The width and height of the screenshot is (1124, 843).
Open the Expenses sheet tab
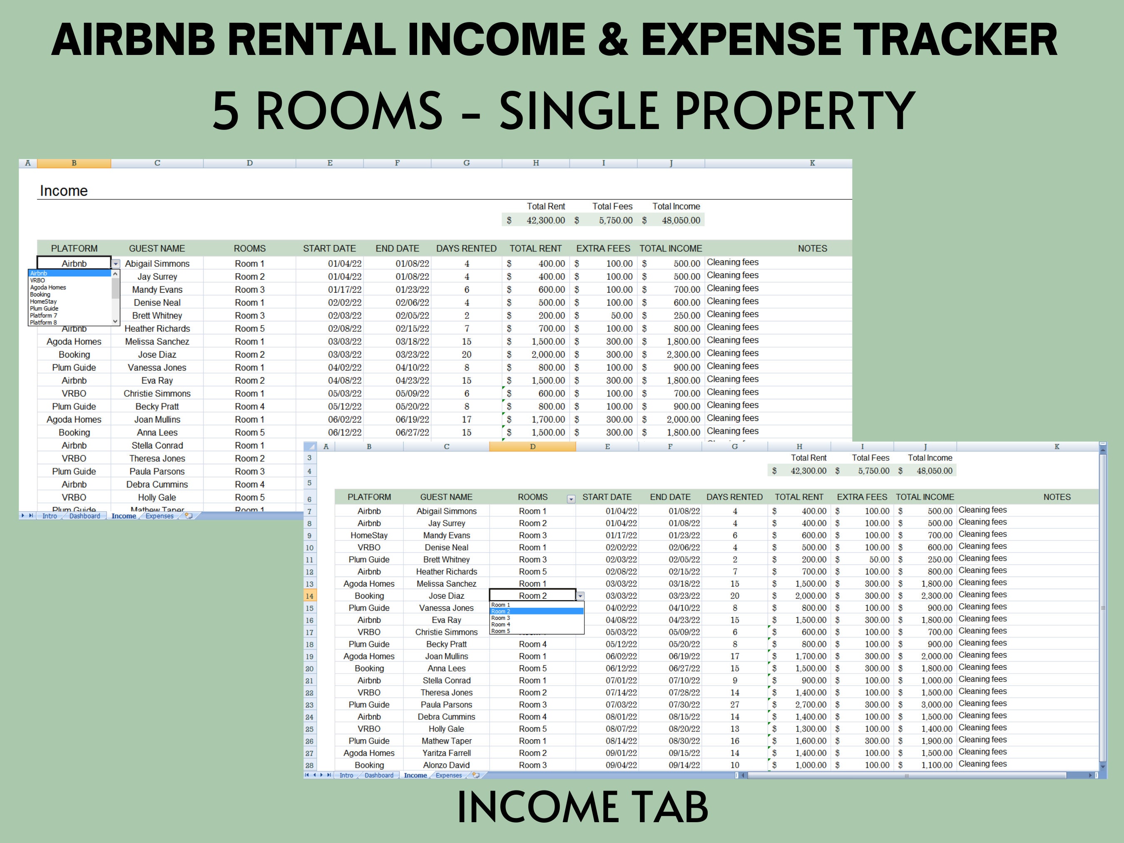coord(449,776)
